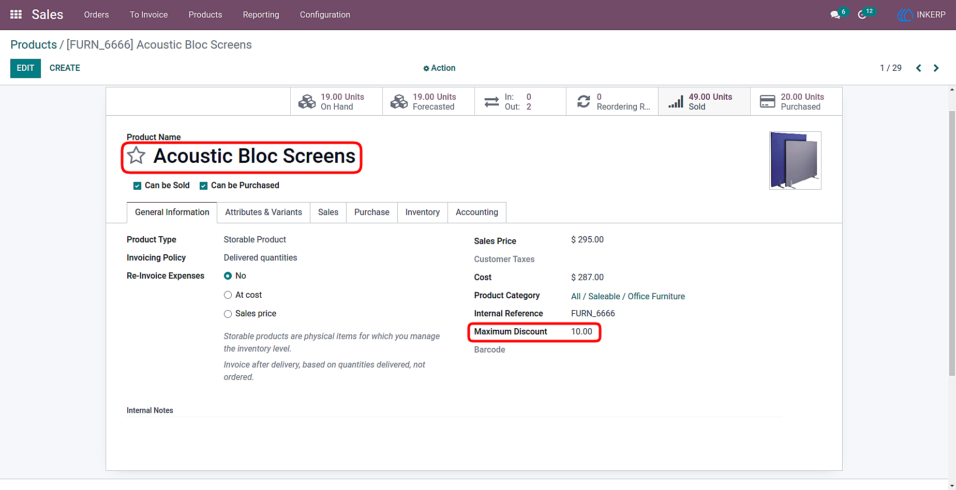956x490 pixels.
Task: Select At cost re-invoice option
Action: coord(228,295)
